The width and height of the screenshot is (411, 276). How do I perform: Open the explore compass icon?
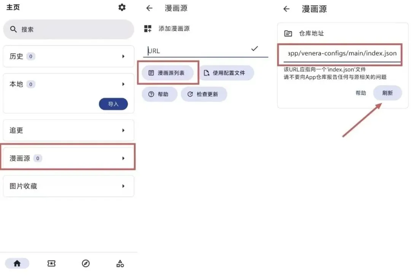(x=86, y=263)
